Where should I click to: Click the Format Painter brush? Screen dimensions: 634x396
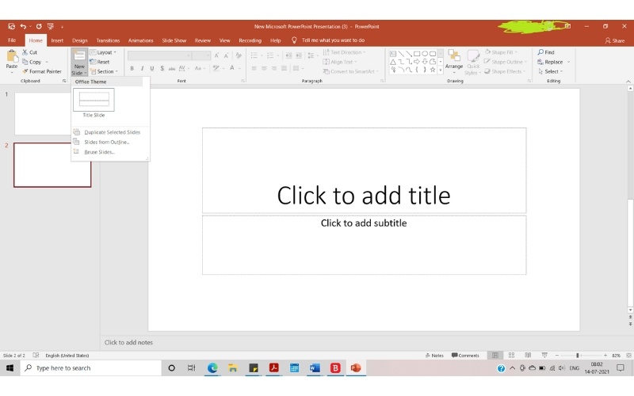tap(42, 71)
